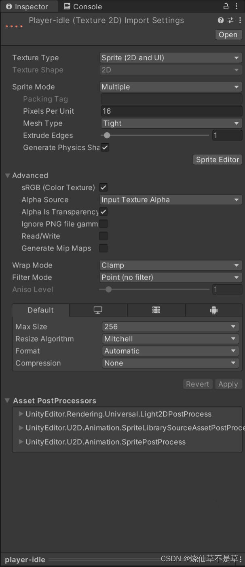Screen dimensions: 245x567
Task: Select the Default platform tab
Action: (40, 310)
